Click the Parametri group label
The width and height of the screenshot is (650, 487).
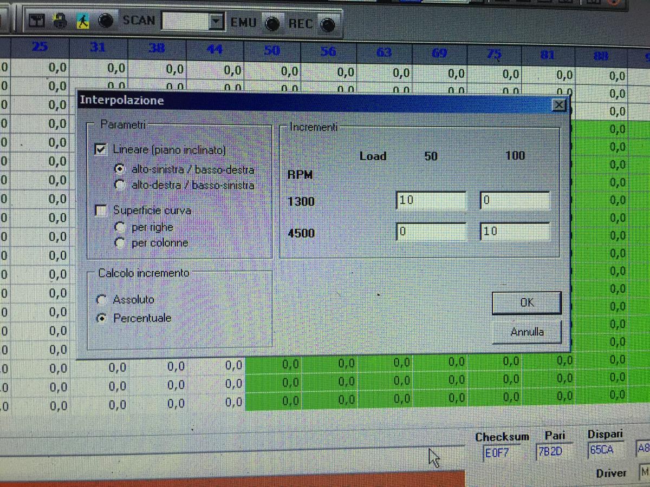(123, 124)
